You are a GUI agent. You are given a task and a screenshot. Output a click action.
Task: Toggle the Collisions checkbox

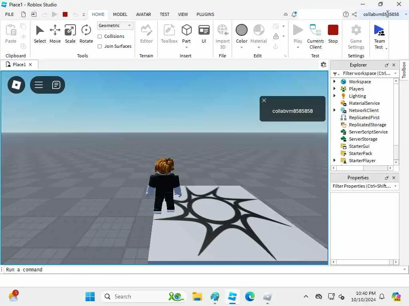click(x=99, y=36)
